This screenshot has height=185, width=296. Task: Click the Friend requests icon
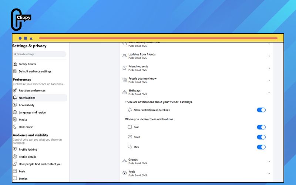click(x=125, y=68)
